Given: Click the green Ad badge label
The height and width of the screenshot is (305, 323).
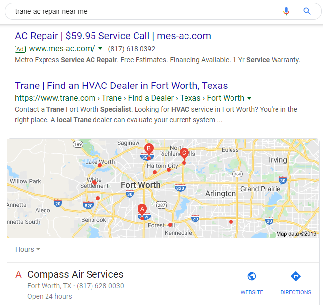Looking at the screenshot, I should click(x=20, y=49).
